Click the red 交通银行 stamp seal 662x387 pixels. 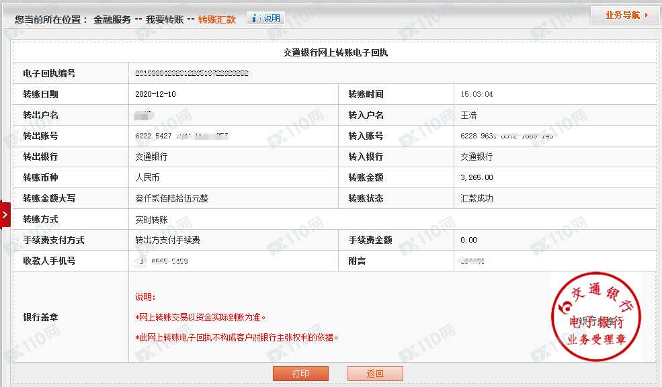coord(595,317)
